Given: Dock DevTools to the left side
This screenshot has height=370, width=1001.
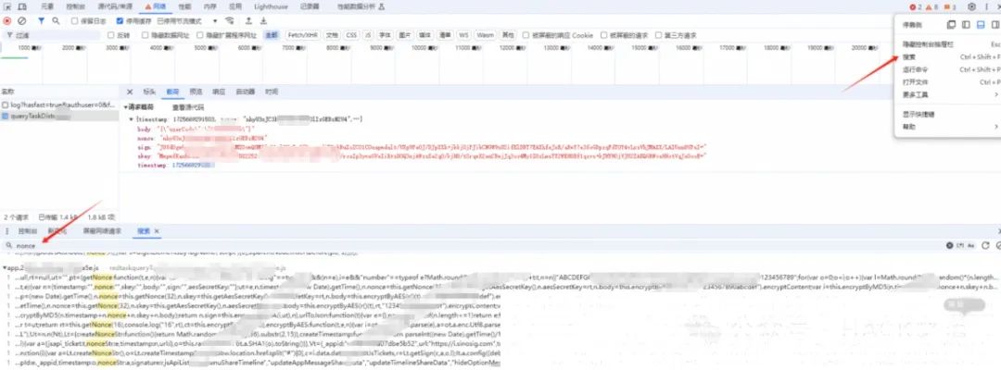Looking at the screenshot, I should click(x=966, y=25).
